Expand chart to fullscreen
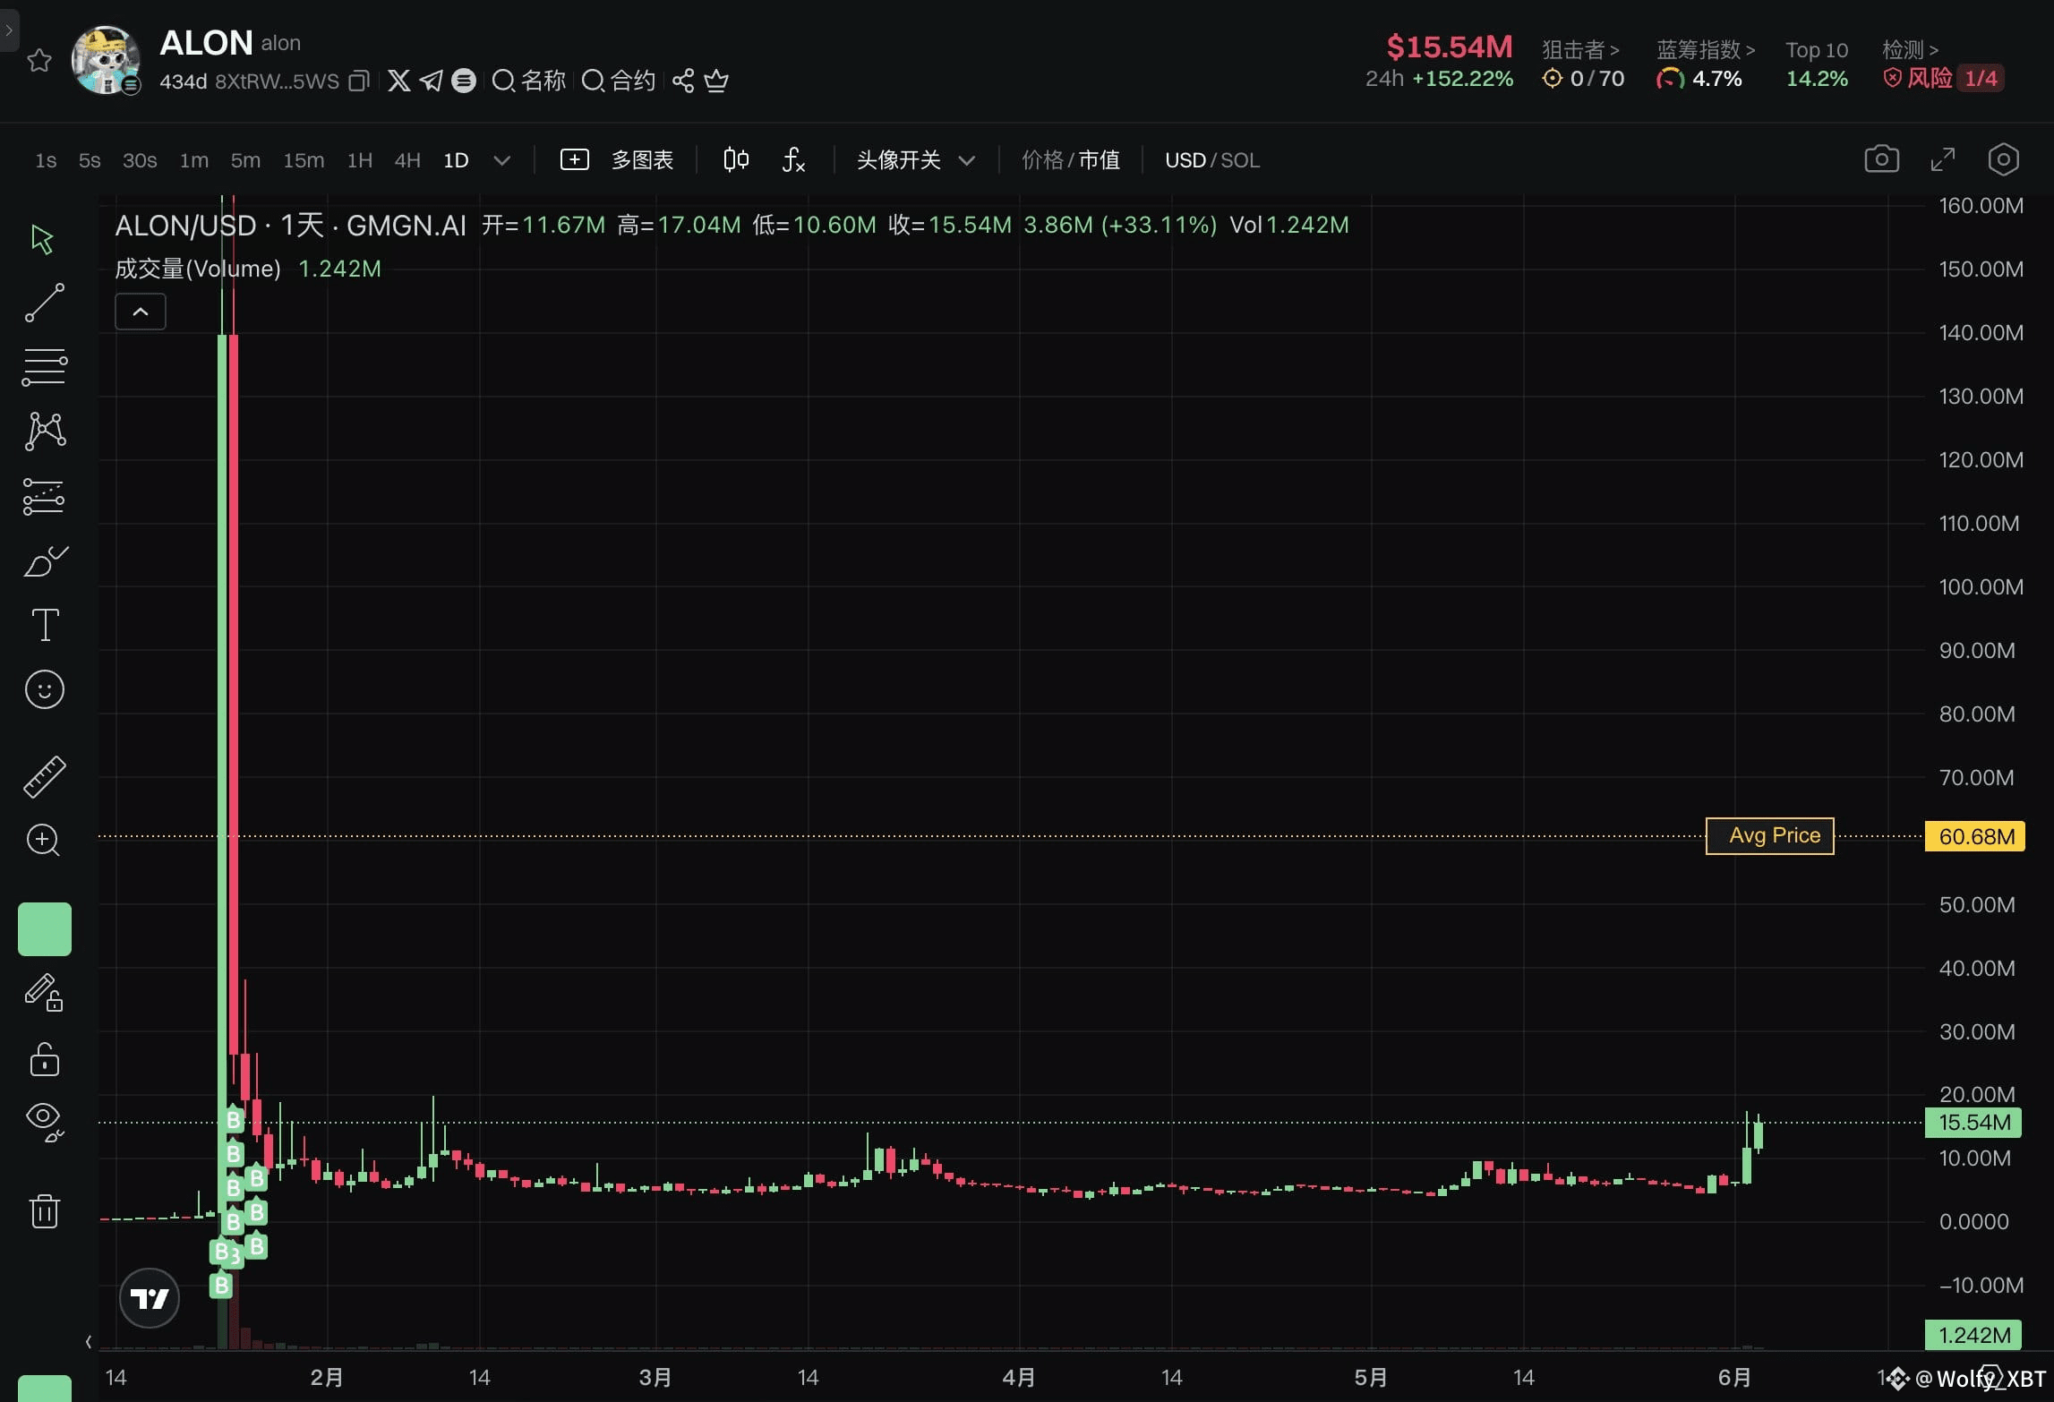2054x1402 pixels. tap(1942, 159)
